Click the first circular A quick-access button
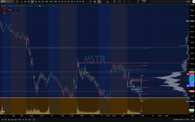Image resolution: width=195 pixels, height=122 pixels. click(152, 2)
